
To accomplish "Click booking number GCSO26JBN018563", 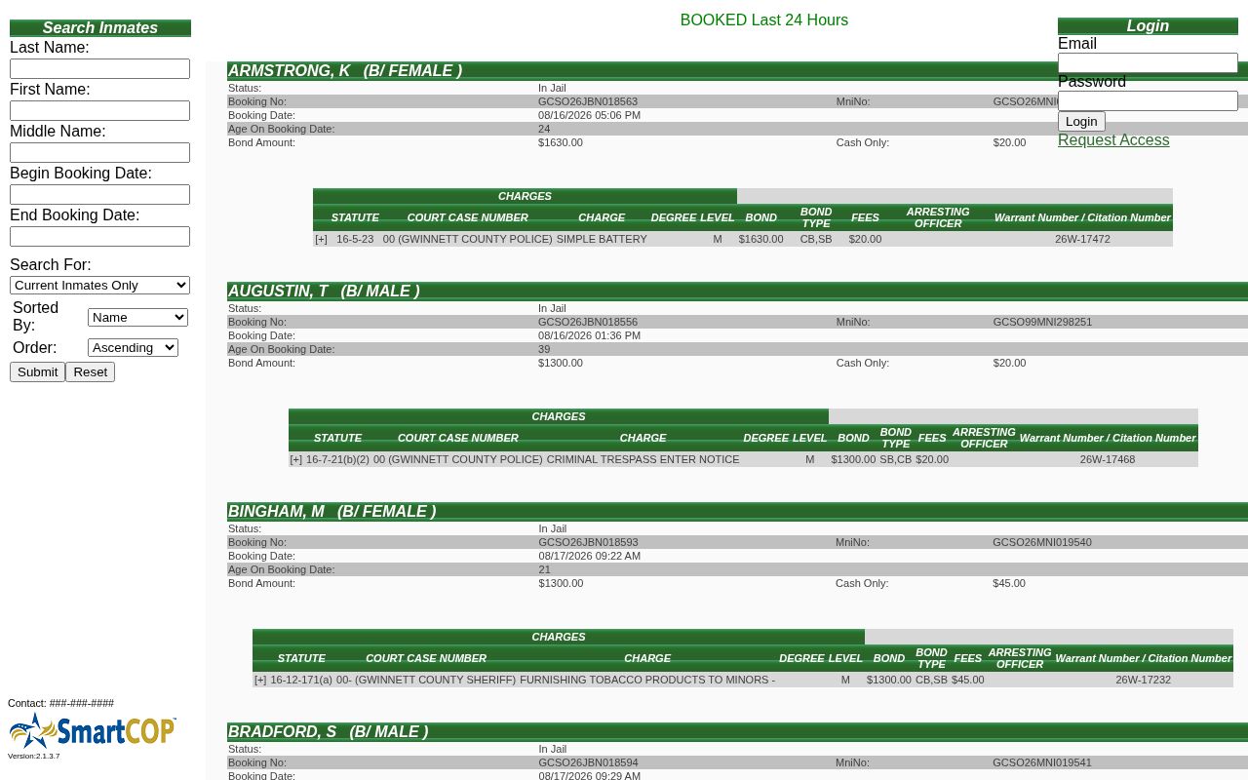I will tap(588, 101).
